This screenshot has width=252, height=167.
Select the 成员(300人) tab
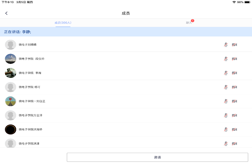click(63, 22)
